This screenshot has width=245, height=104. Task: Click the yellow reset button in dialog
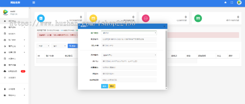point(112,86)
